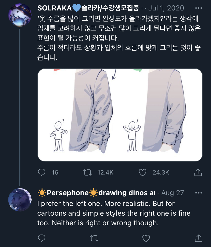The image size is (211, 247).
Task: Open the SOLRAKA display name link
Action: click(88, 8)
